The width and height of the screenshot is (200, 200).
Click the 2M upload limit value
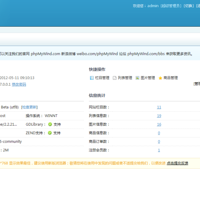[6, 150]
